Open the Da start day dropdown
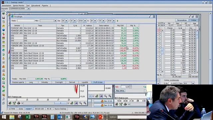This screenshot has height=120, width=213. coord(66,21)
